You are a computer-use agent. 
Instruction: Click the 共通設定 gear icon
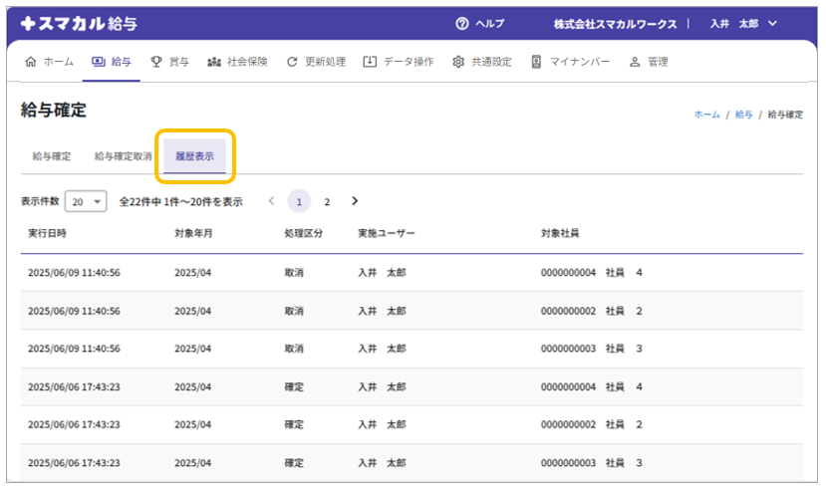pyautogui.click(x=458, y=62)
